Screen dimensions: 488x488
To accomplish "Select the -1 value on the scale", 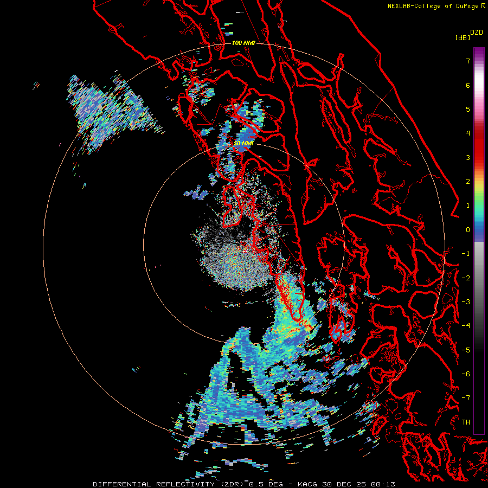I will (x=466, y=254).
